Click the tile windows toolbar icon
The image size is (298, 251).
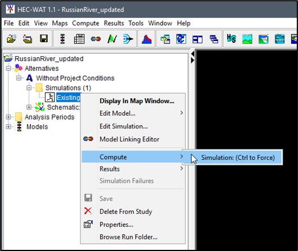pos(197,39)
